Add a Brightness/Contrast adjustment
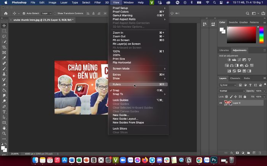The width and height of the screenshot is (267, 166). (229, 60)
